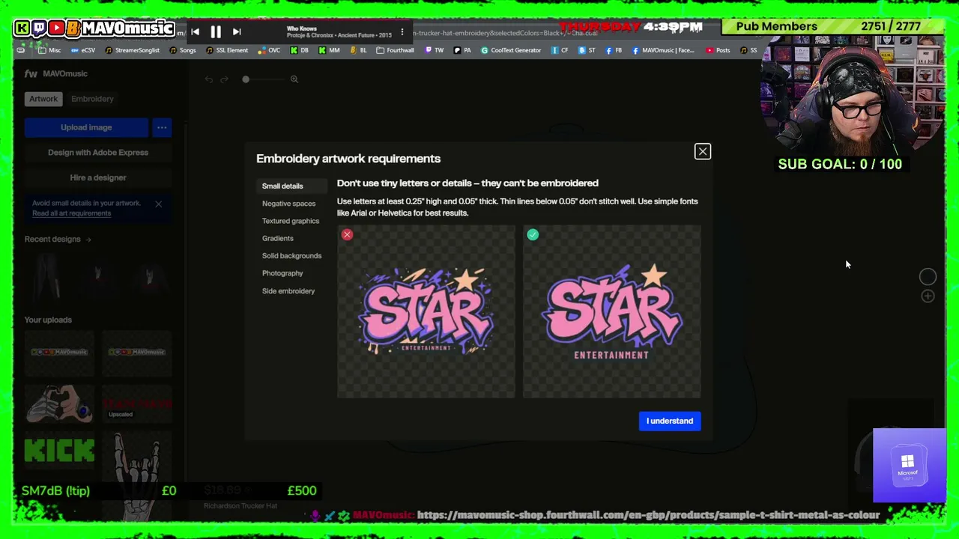Screen dimensions: 959x539
Task: Open the Kick DB bookmark
Action: click(x=300, y=51)
